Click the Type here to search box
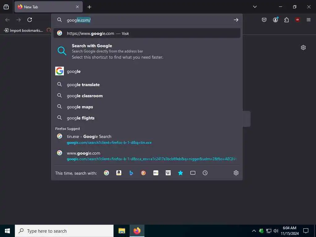This screenshot has height=237, width=316. coord(64,231)
